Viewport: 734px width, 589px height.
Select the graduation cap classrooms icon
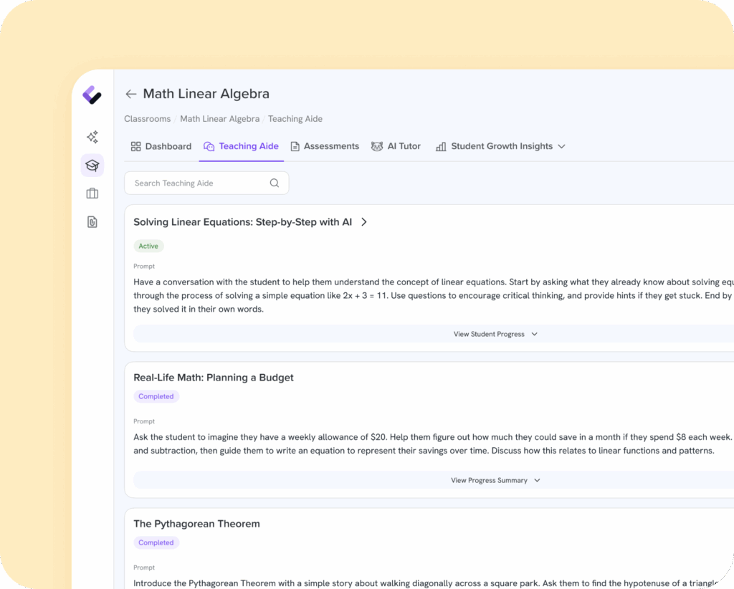[x=92, y=166]
